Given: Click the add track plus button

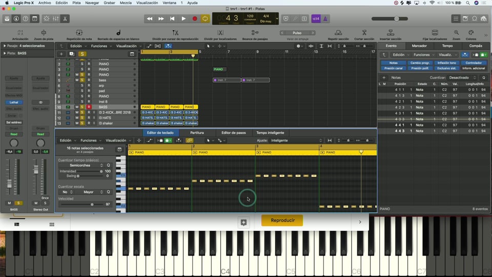Looking at the screenshot, I should (x=61, y=54).
